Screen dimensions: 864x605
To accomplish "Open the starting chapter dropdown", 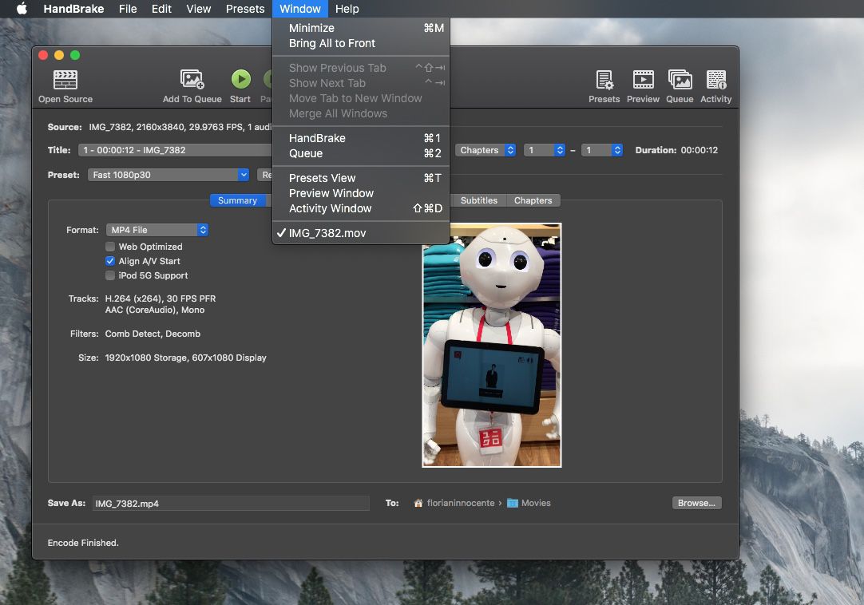I will (x=545, y=150).
